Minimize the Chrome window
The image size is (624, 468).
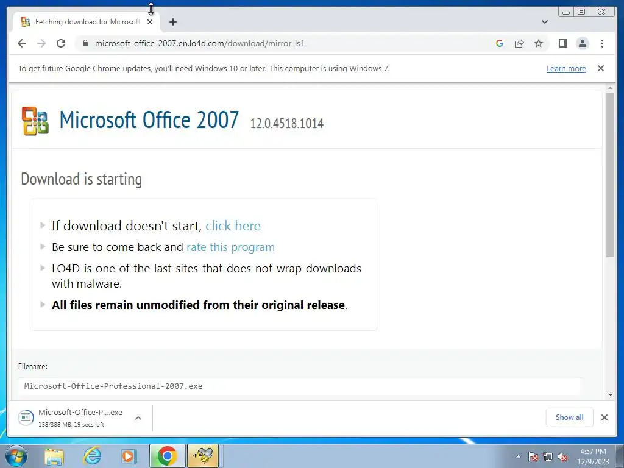coord(566,12)
